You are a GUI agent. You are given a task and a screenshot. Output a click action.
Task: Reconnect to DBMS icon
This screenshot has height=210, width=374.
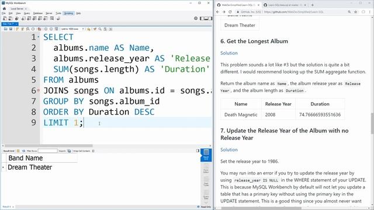[58, 19]
